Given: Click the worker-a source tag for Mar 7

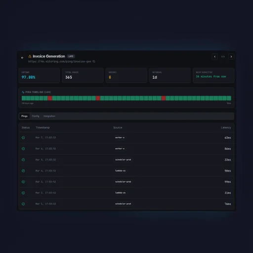Looking at the screenshot, I should tap(120, 137).
